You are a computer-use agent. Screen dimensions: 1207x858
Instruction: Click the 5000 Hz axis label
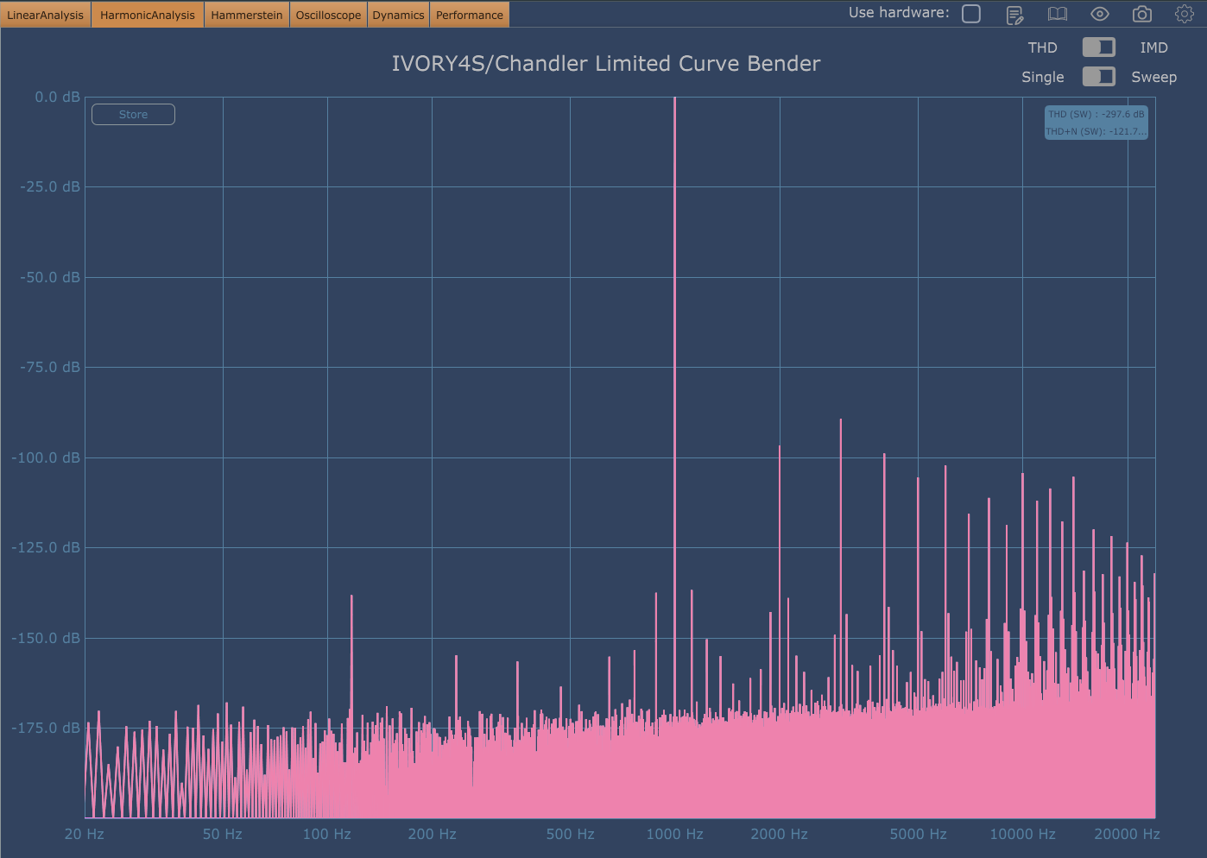coord(918,835)
